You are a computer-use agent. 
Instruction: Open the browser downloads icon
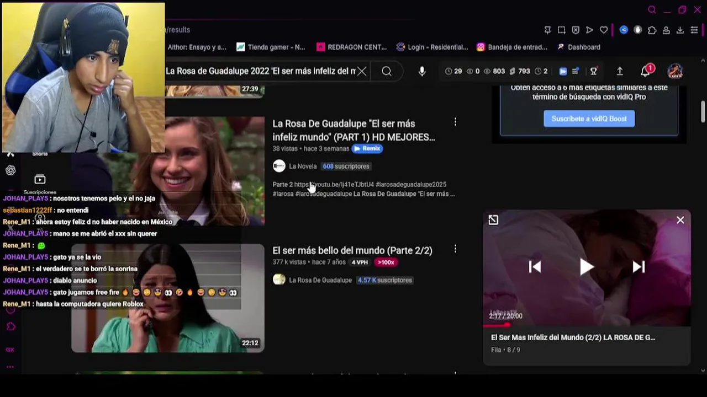(680, 30)
